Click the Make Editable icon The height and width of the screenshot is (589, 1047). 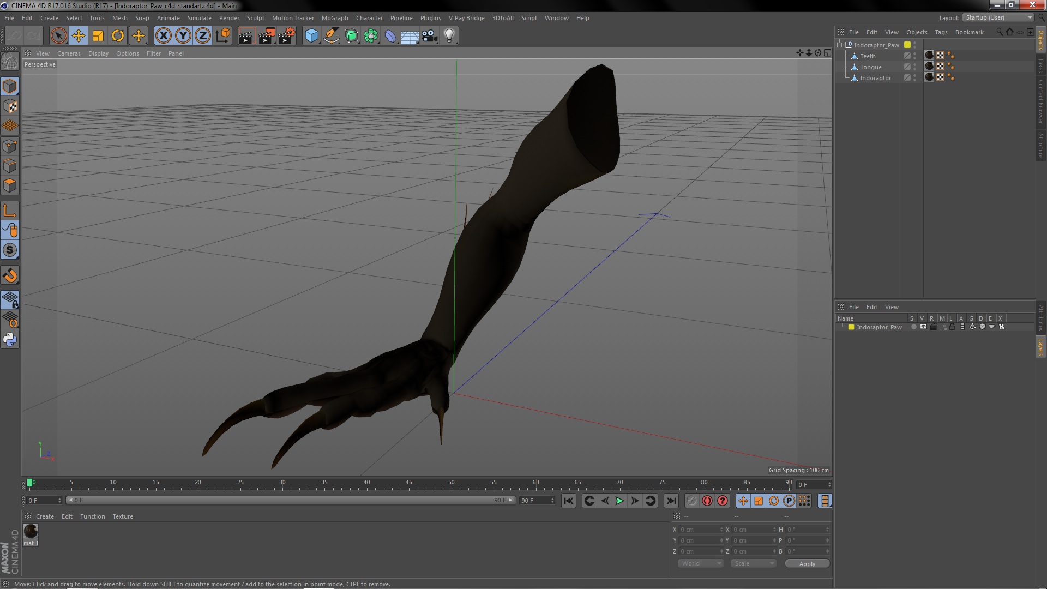[10, 61]
